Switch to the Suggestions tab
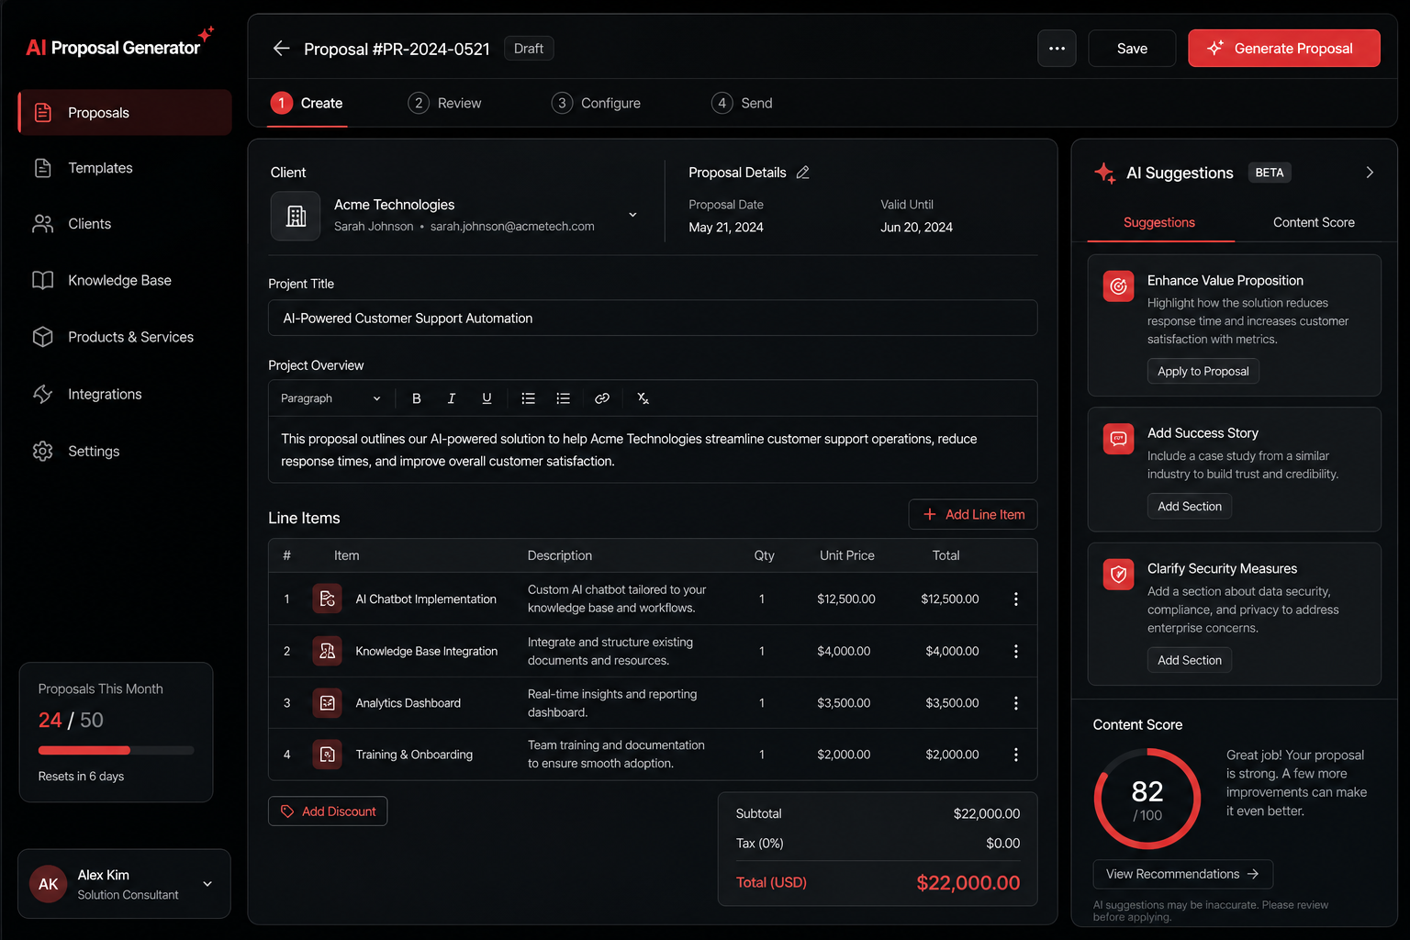1410x940 pixels. 1160,223
